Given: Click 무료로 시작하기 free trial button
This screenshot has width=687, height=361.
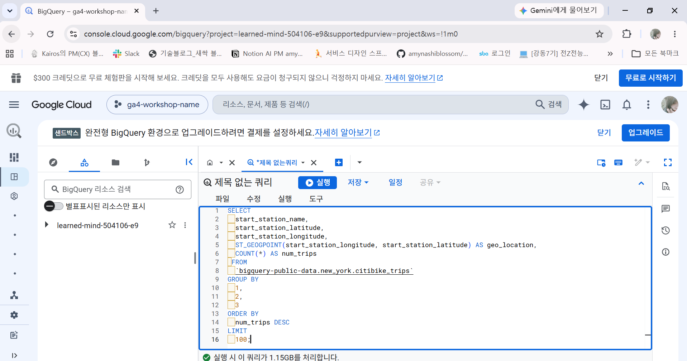Looking at the screenshot, I should [x=650, y=78].
